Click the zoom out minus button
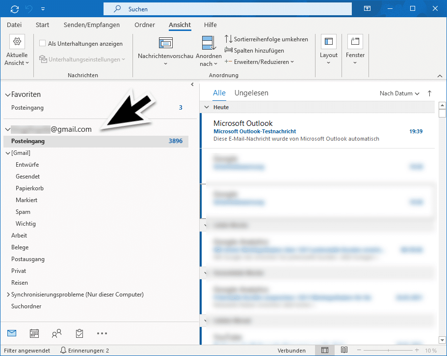447x356 pixels. click(x=359, y=350)
